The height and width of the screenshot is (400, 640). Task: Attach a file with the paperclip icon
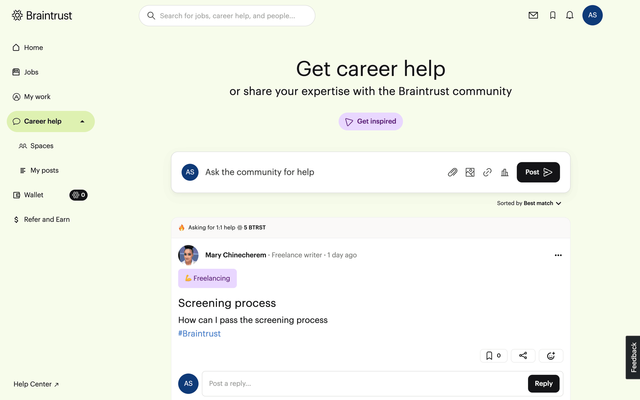point(452,172)
